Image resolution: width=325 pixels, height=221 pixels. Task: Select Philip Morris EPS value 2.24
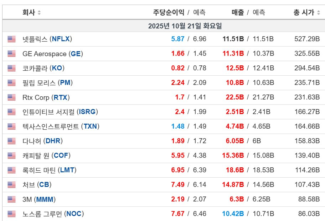[x=177, y=83]
